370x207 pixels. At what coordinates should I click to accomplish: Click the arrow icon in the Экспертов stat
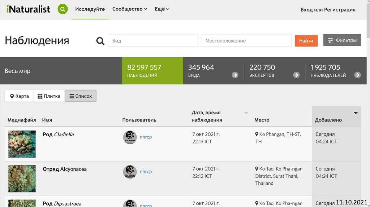296,75
